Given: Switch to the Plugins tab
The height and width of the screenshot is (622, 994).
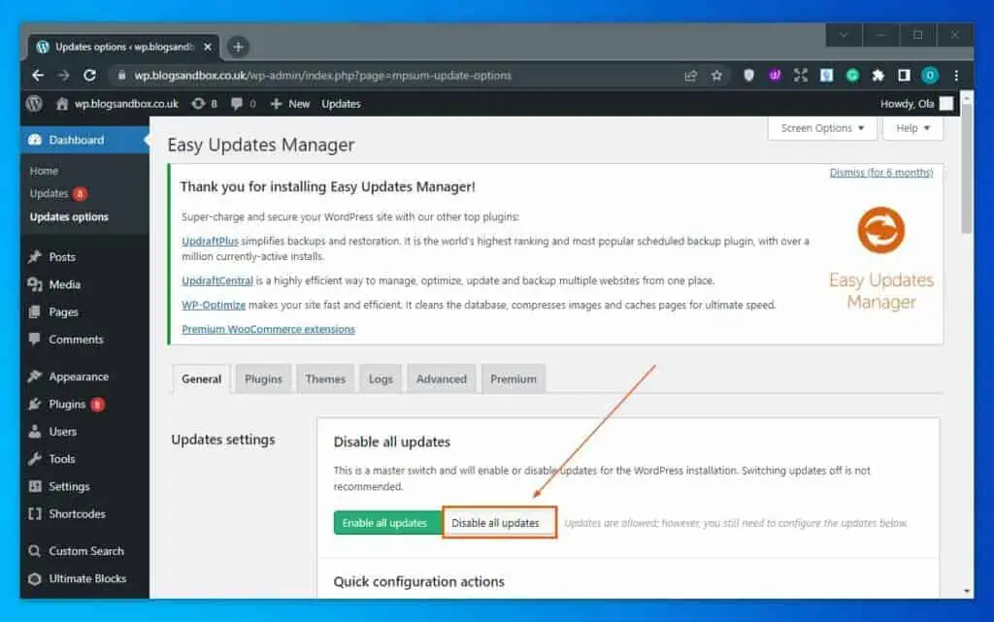Looking at the screenshot, I should point(262,378).
